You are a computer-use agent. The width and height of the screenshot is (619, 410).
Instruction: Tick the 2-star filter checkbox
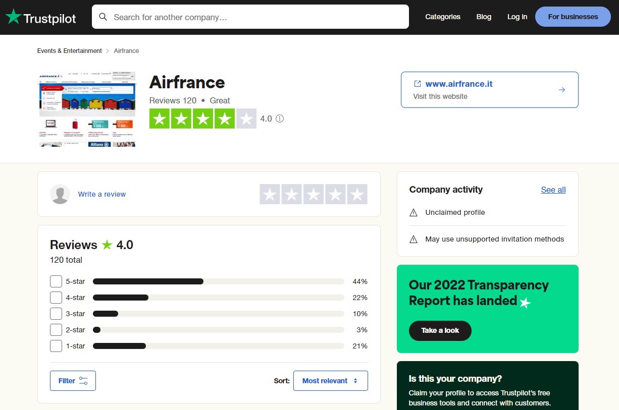(56, 330)
